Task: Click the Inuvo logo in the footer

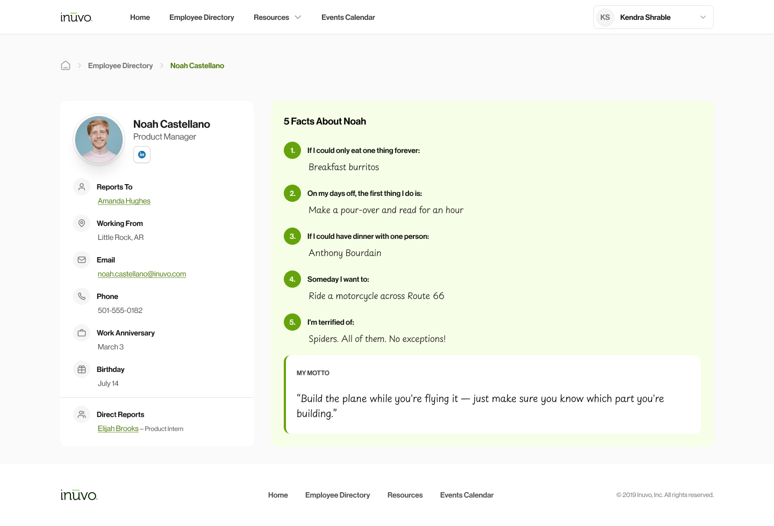Action: 79,495
